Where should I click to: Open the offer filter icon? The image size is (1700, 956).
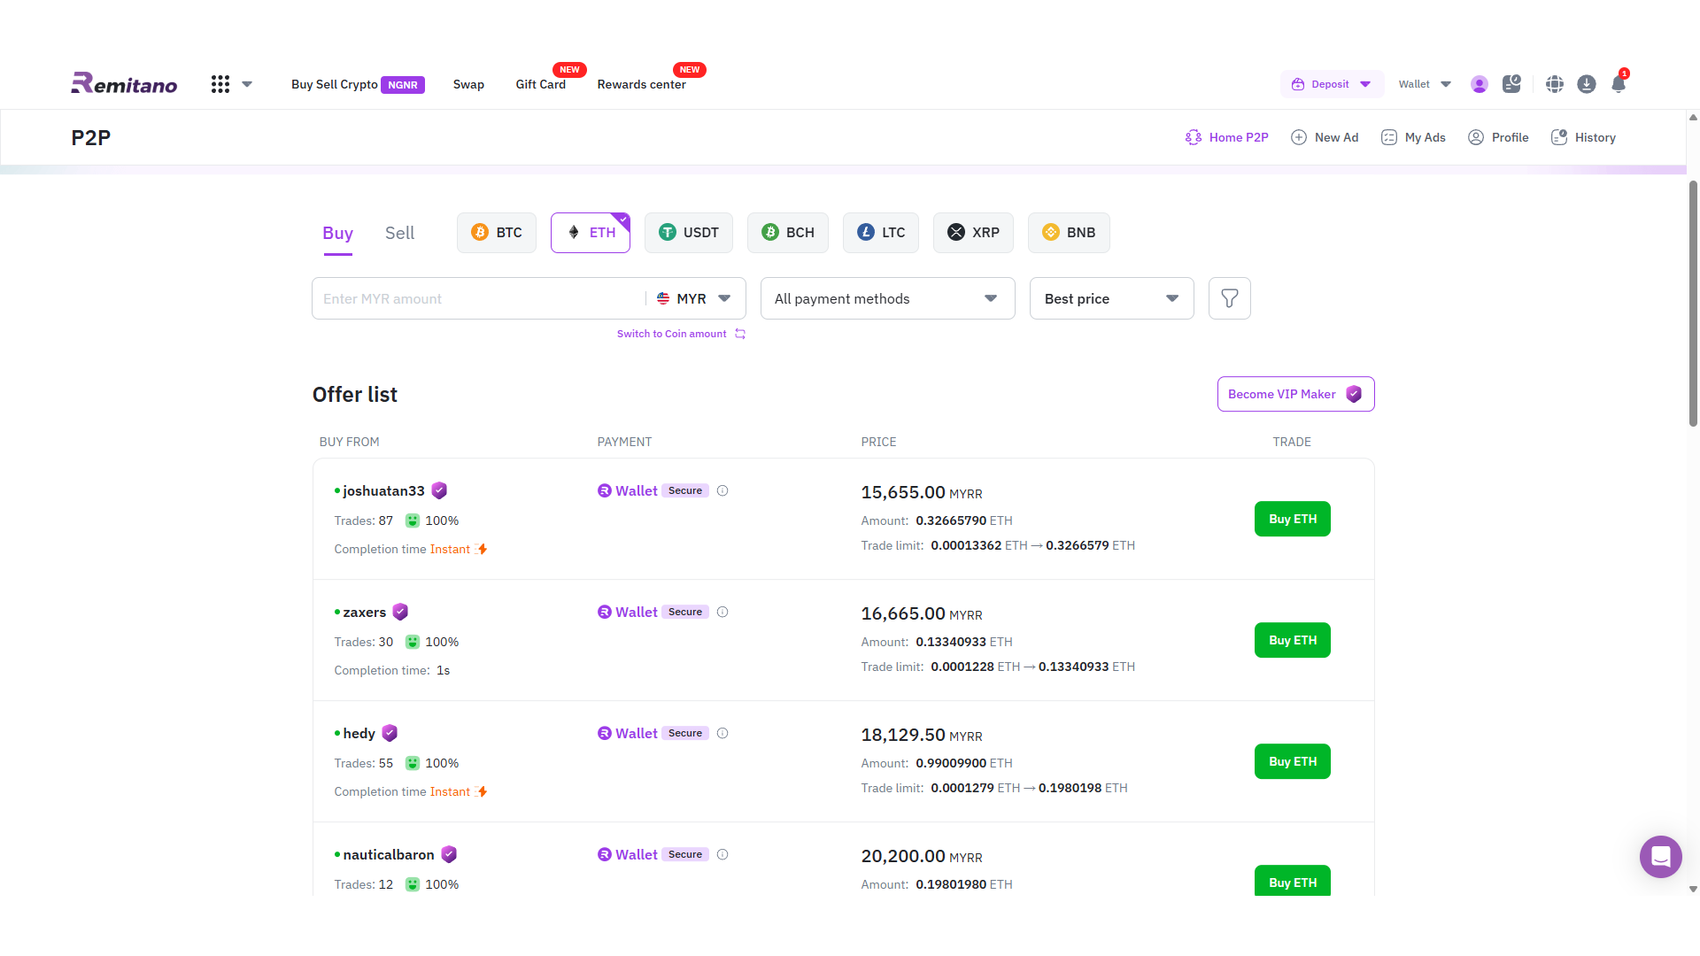[1229, 298]
